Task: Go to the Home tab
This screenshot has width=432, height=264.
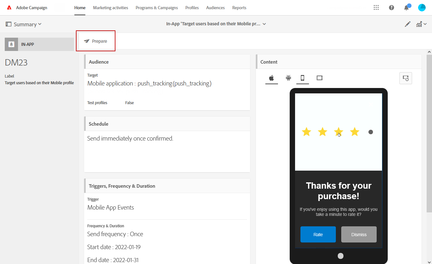Action: click(80, 8)
